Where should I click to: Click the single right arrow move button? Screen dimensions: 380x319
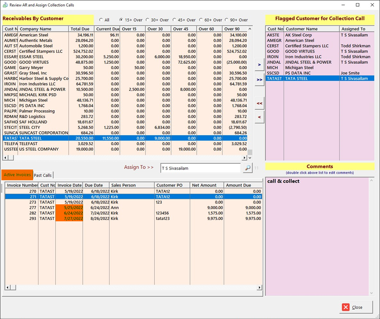[259, 65]
